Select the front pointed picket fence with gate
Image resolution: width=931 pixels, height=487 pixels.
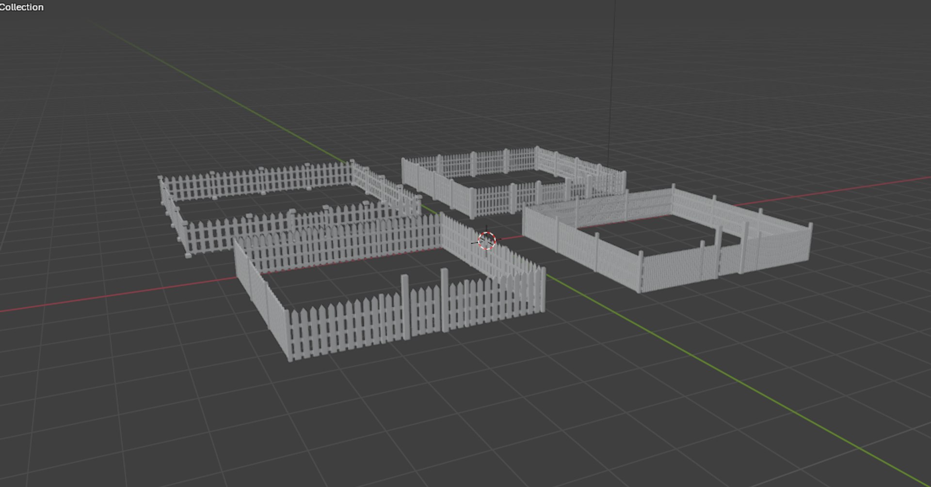(x=389, y=287)
